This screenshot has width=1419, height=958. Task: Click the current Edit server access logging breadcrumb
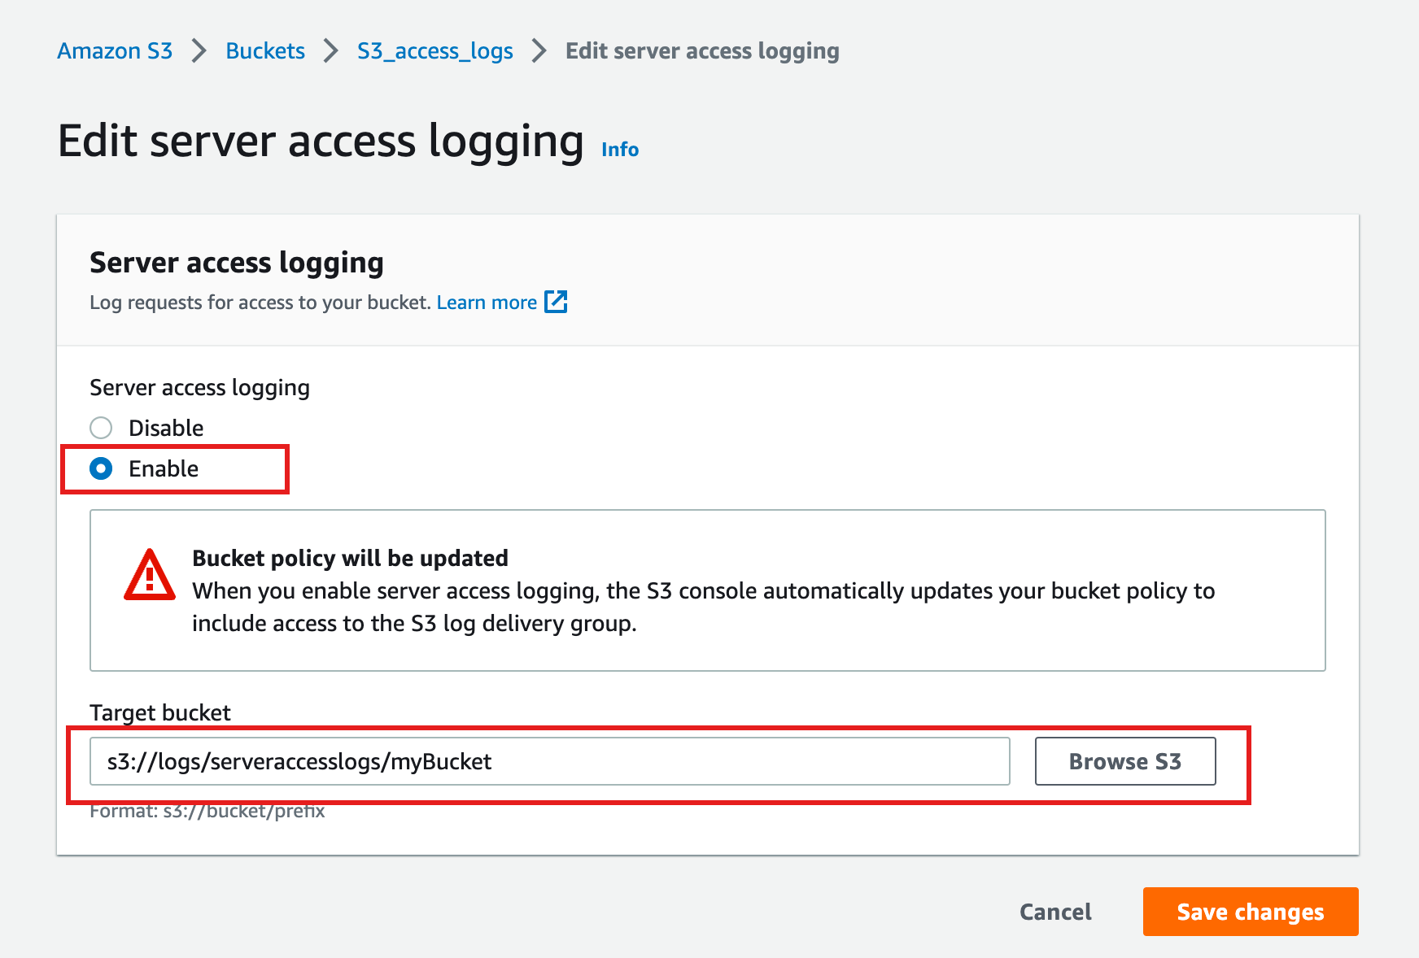coord(702,51)
